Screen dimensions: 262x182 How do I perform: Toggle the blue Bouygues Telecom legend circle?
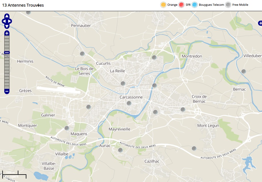tap(195, 5)
